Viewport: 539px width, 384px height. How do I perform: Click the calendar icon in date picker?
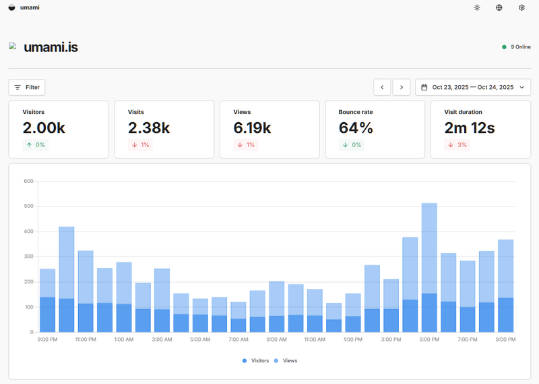click(424, 87)
